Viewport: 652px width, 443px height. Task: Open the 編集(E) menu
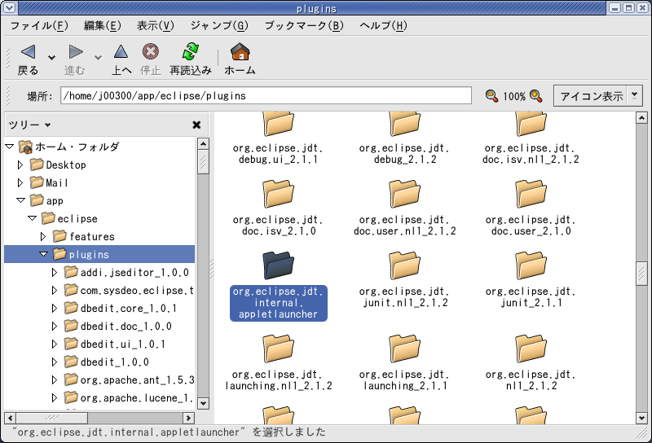click(x=103, y=26)
